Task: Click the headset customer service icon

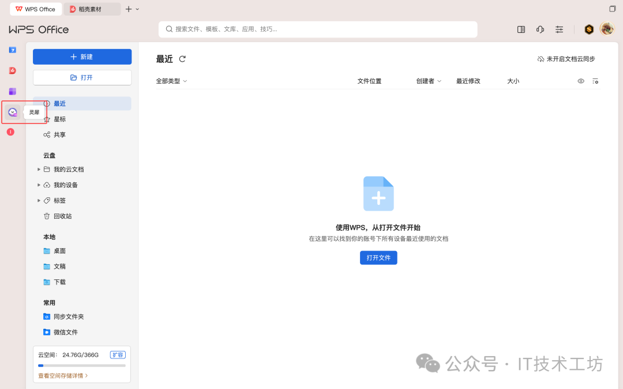Action: tap(540, 29)
